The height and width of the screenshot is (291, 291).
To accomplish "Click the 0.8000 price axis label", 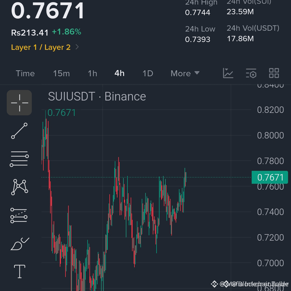I will click(271, 136).
